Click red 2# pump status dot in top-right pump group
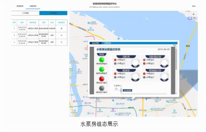This screenshot has height=132, width=206. click(x=144, y=63)
